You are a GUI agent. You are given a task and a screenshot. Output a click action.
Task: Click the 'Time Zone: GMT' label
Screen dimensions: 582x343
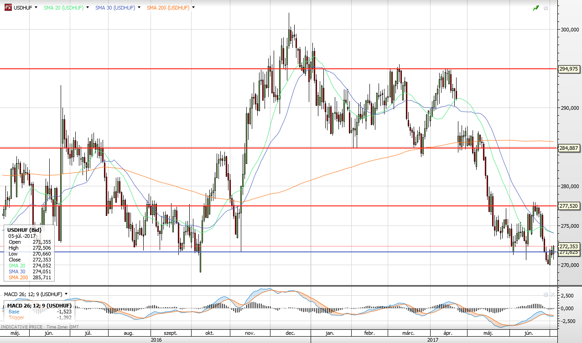tap(63, 327)
